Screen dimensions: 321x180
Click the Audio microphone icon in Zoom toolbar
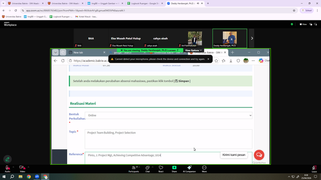8,168
